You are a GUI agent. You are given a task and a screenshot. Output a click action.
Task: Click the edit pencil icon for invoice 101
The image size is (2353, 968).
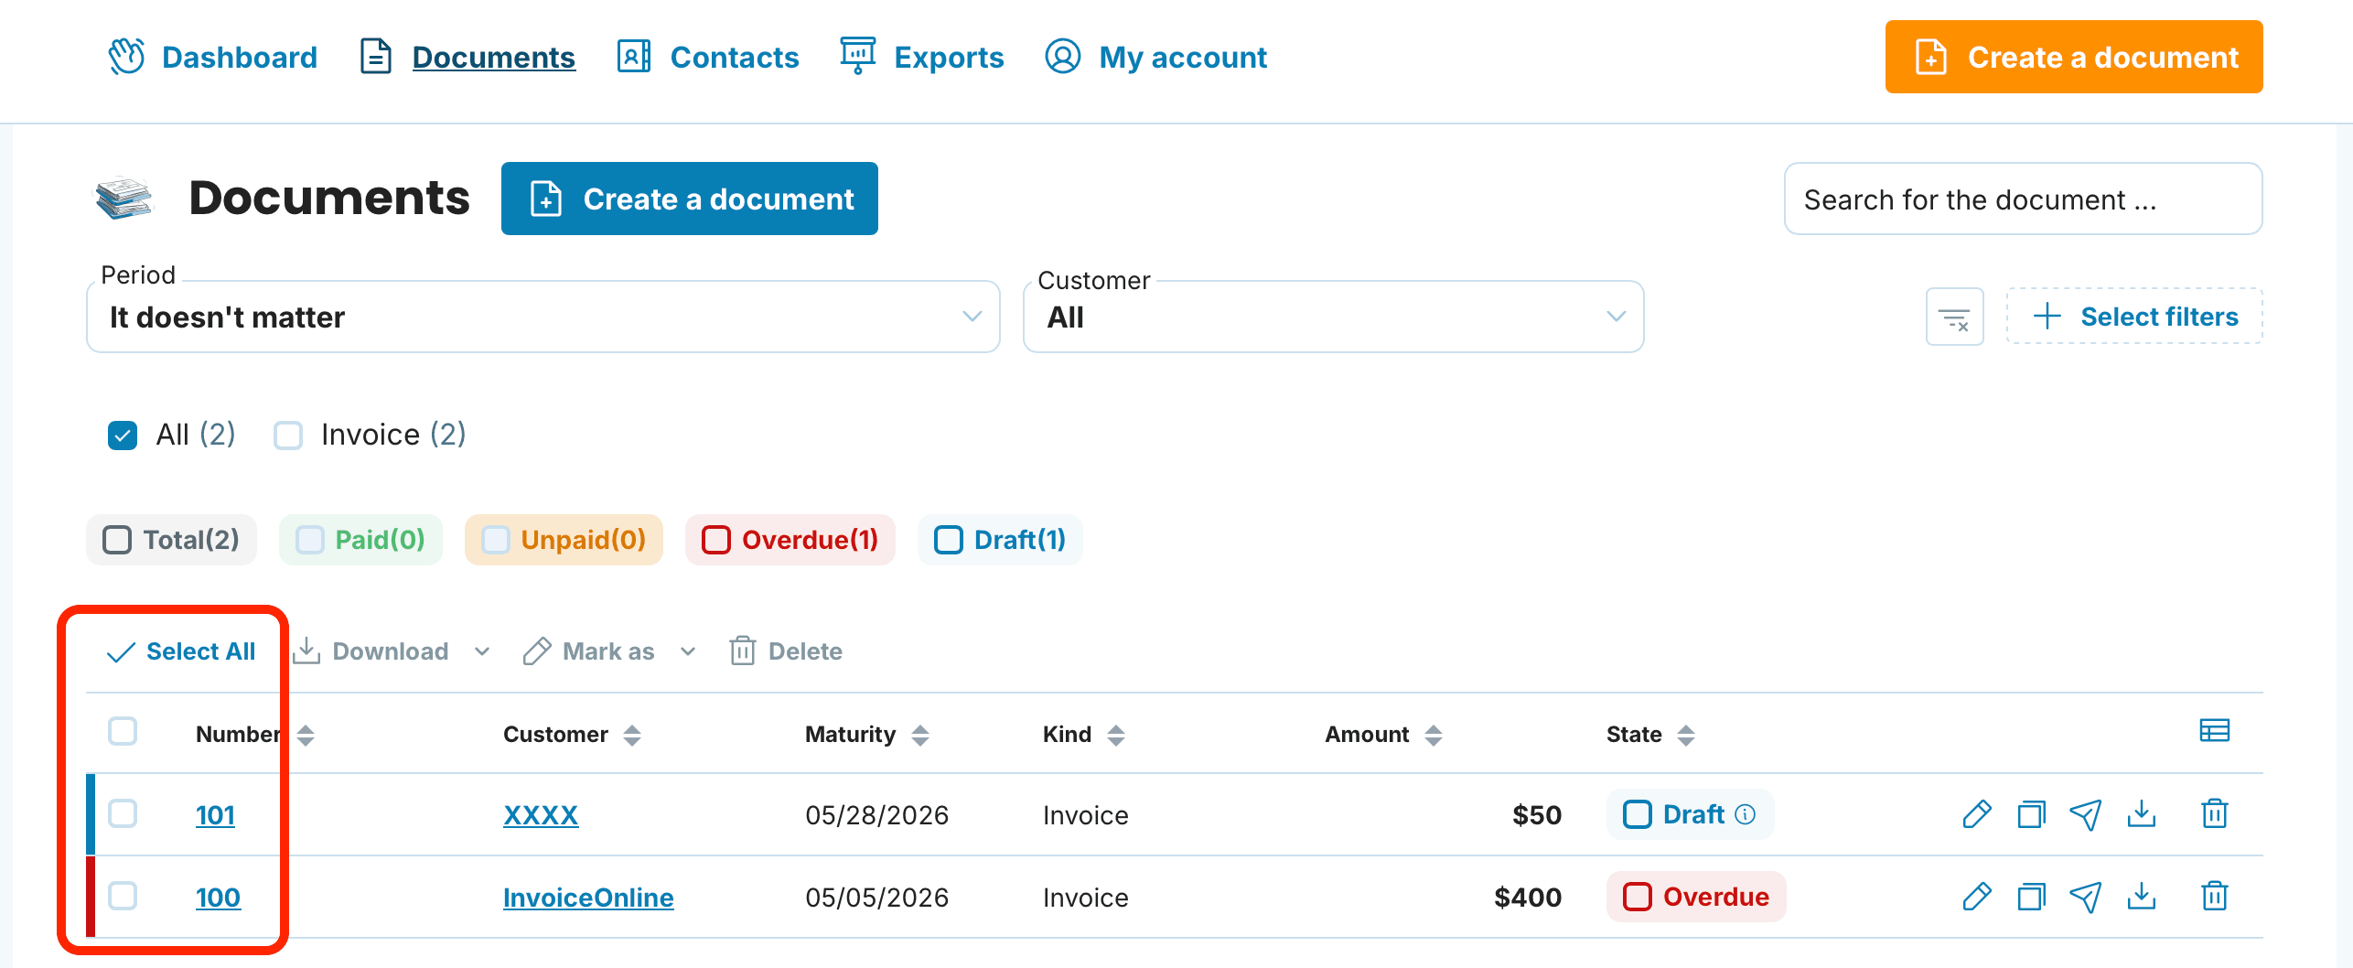tap(1976, 813)
